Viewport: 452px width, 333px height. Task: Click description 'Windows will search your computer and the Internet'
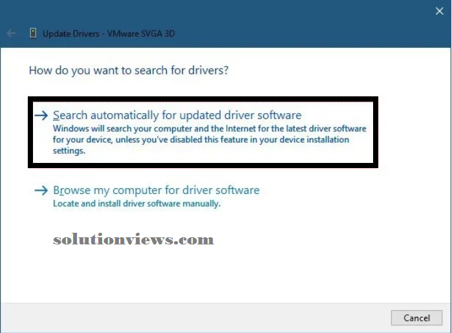pyautogui.click(x=210, y=140)
